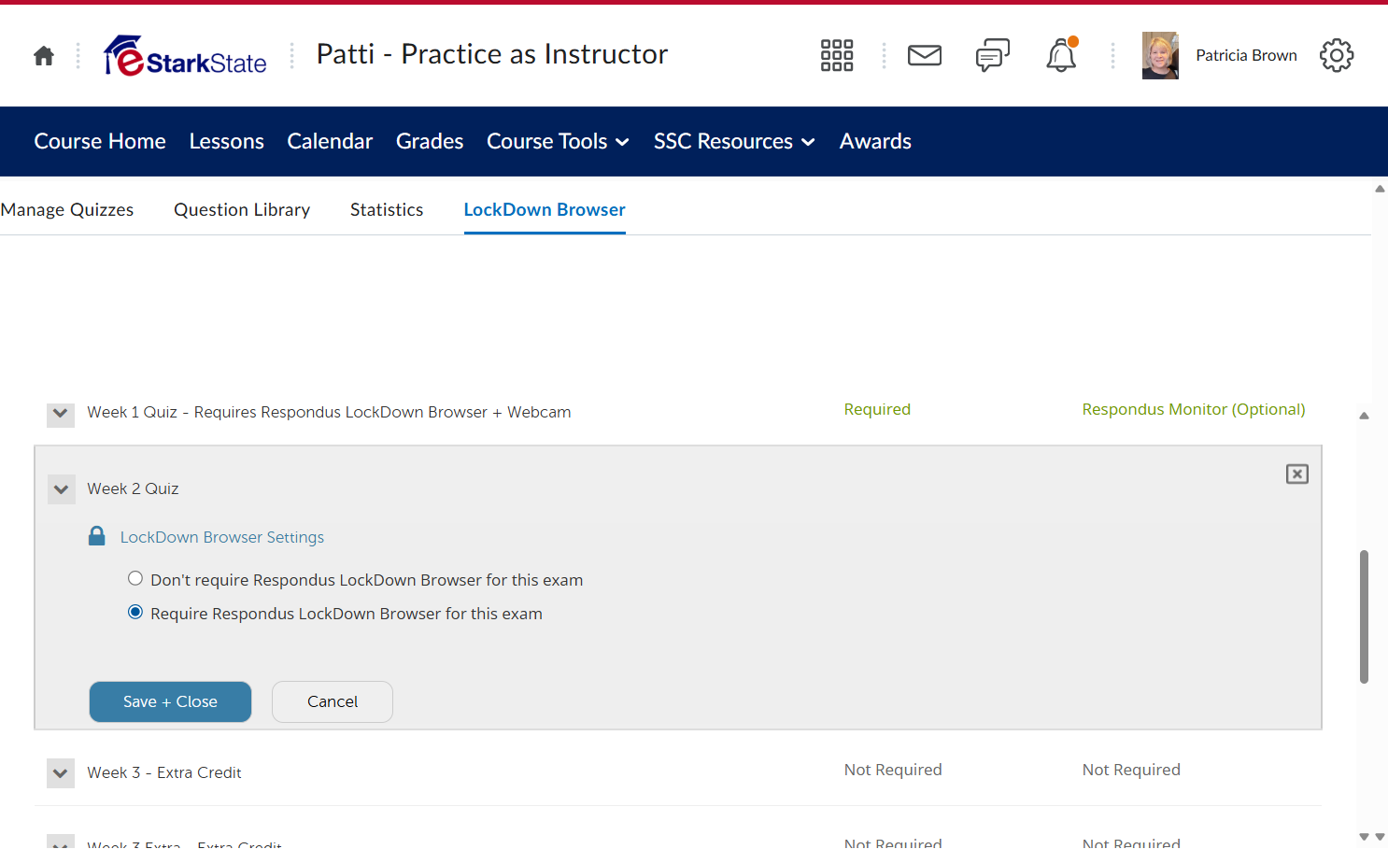Open the Awards page
This screenshot has height=849, width=1388.
click(875, 142)
